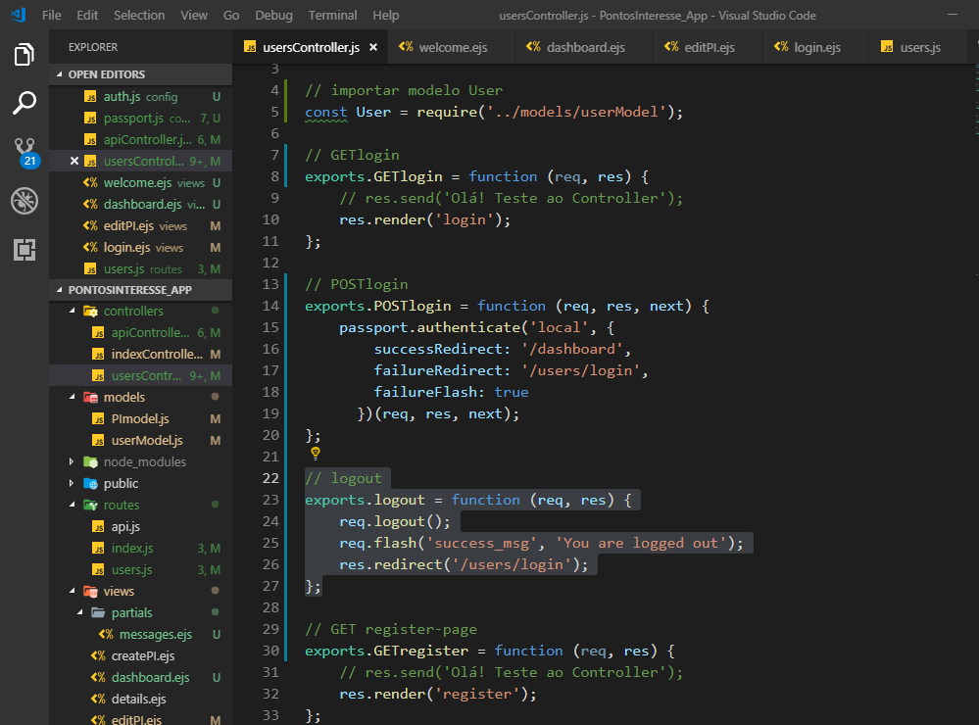Click the lightbulb quick-fix icon

[316, 455]
